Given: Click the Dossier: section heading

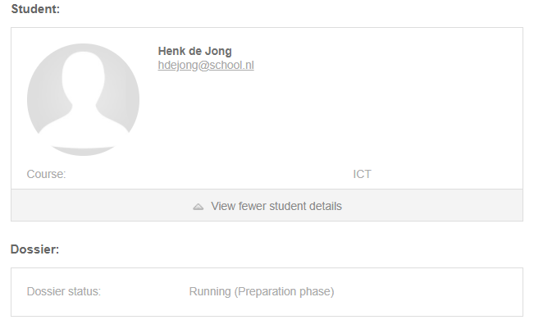Looking at the screenshot, I should click(x=34, y=249).
